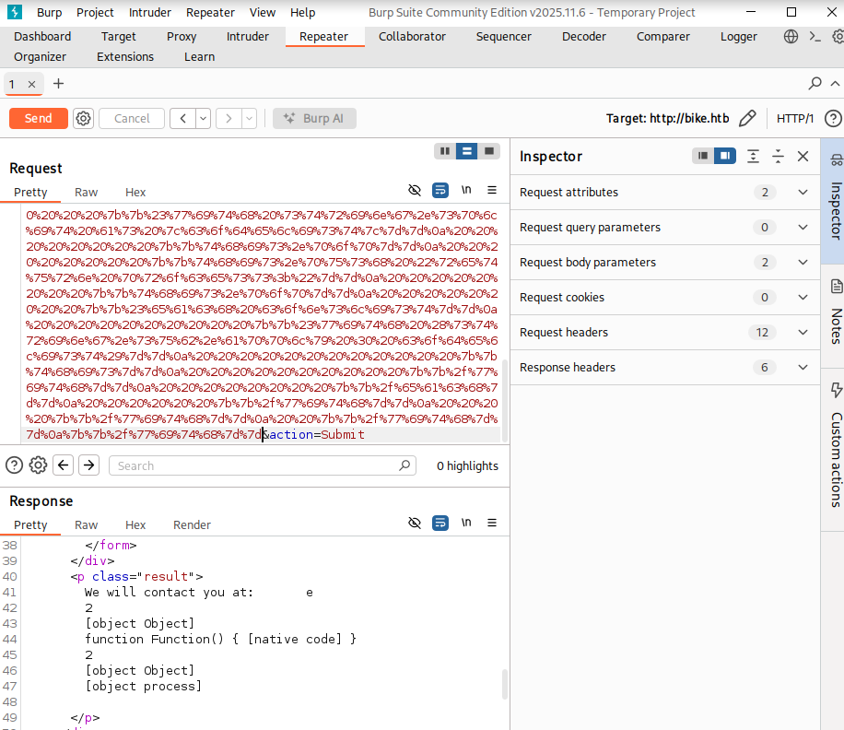This screenshot has width=844, height=730.
Task: Expand the Request headers section
Action: coord(802,333)
